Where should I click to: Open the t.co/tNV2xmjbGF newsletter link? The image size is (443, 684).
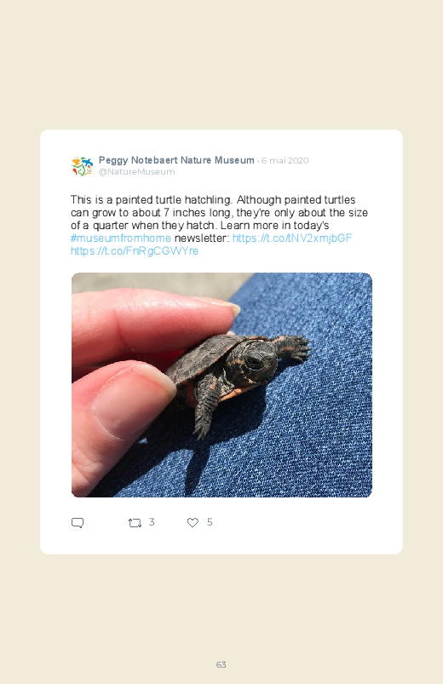292,239
